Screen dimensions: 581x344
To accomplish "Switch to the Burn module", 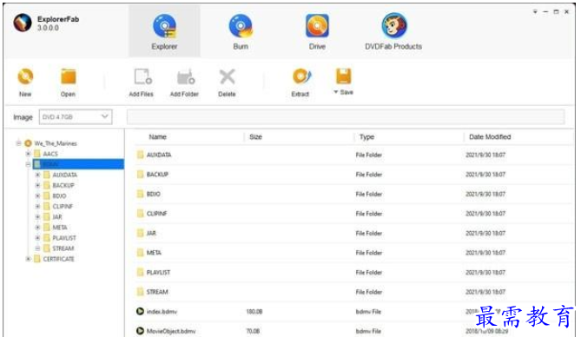I will (x=241, y=31).
